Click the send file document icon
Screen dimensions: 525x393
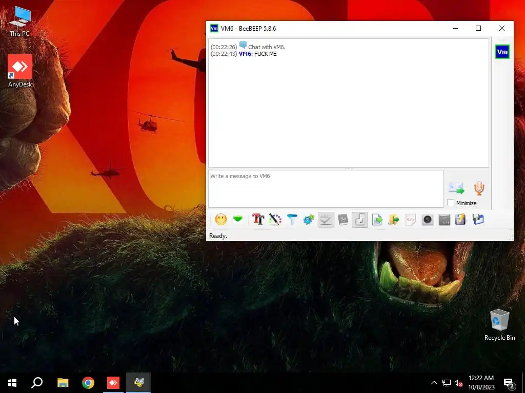[x=377, y=220]
